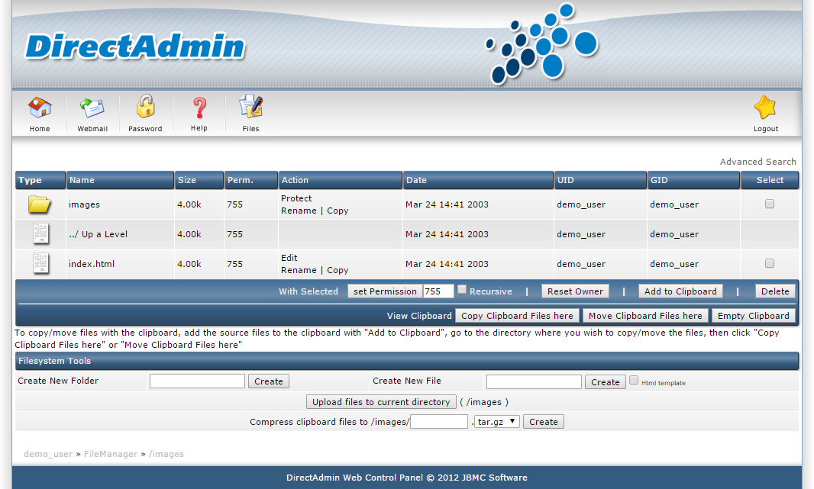Click Copy for index.html

tap(338, 270)
